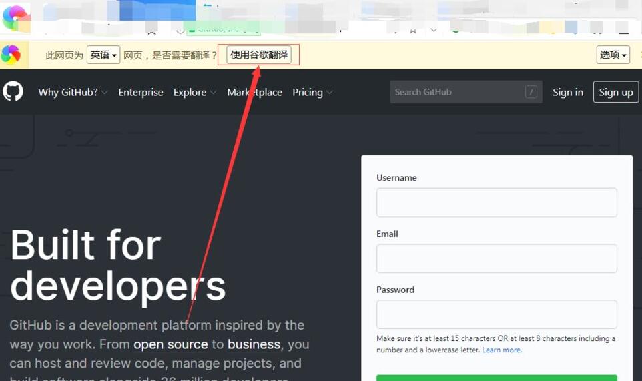This screenshot has width=642, height=381.
Task: Click the colorful browser logo in translate bar
Action: (x=11, y=55)
